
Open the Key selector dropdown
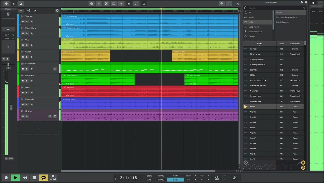pyautogui.click(x=209, y=179)
